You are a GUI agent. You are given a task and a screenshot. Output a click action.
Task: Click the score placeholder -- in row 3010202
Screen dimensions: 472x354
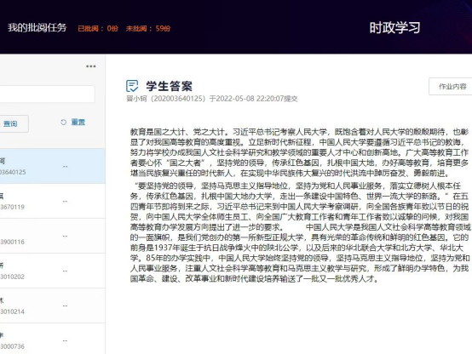(x=65, y=271)
